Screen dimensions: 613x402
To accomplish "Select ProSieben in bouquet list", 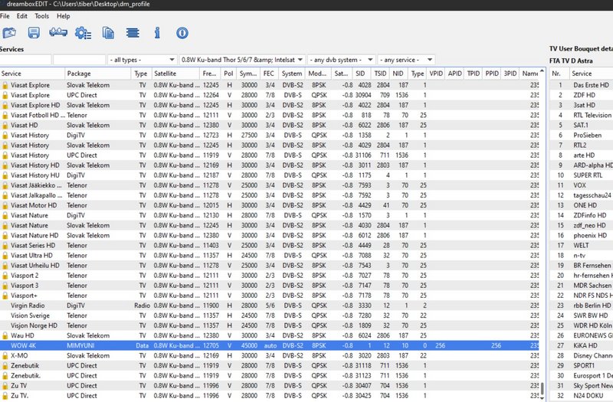I will (582, 136).
